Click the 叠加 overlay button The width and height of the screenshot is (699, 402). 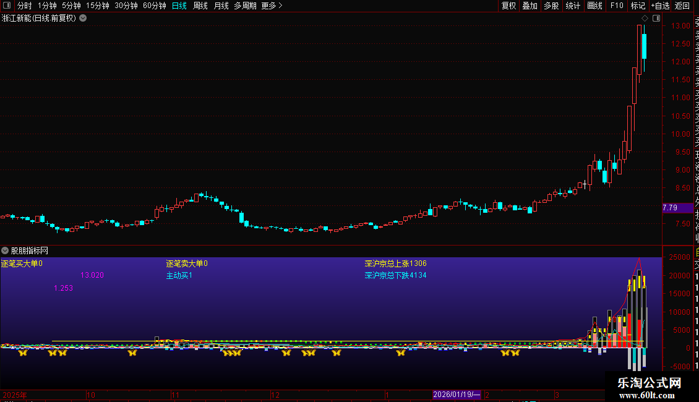point(530,6)
